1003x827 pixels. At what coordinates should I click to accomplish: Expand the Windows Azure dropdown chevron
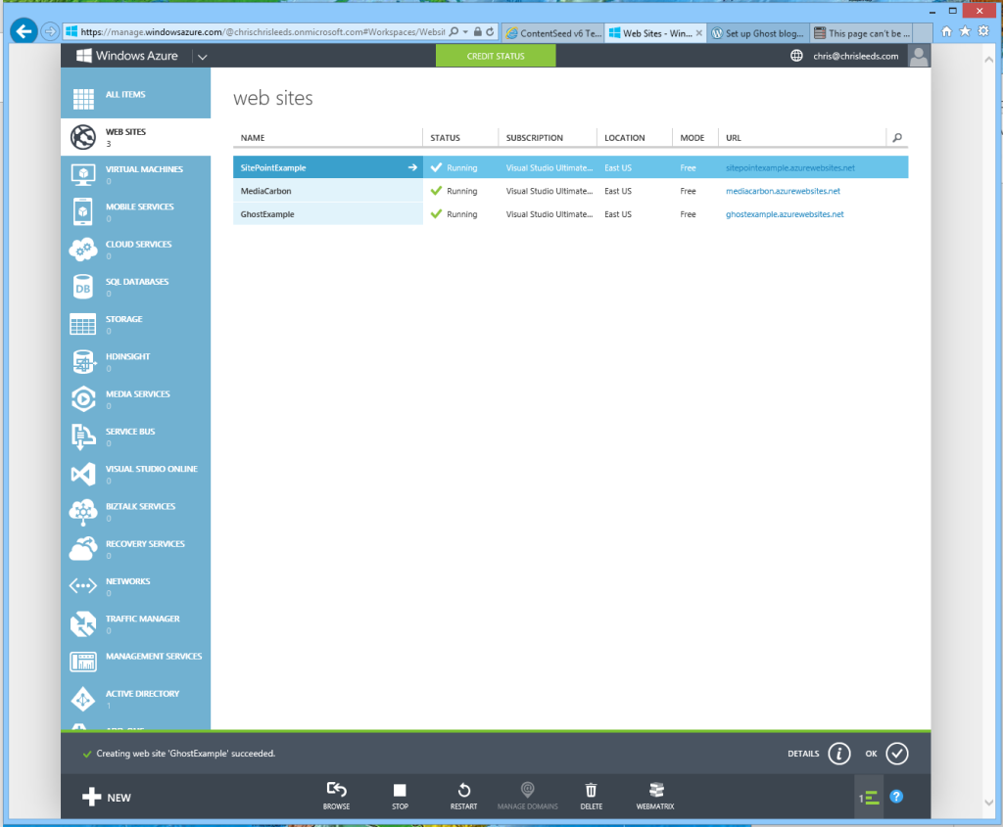click(202, 57)
